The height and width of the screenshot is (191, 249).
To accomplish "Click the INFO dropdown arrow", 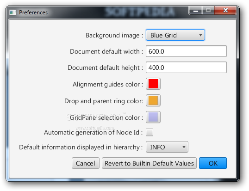I will [184, 147].
